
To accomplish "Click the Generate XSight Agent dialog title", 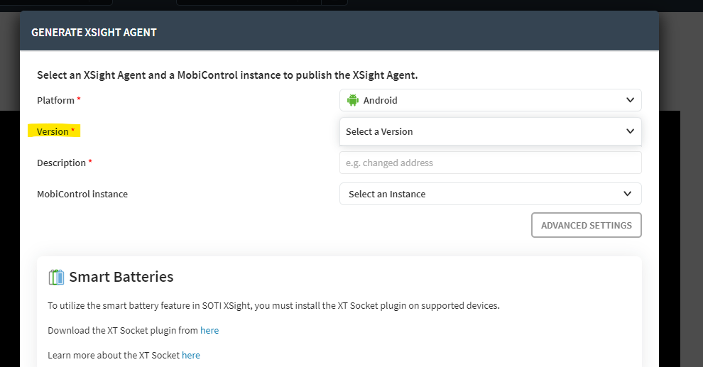I will click(x=94, y=32).
